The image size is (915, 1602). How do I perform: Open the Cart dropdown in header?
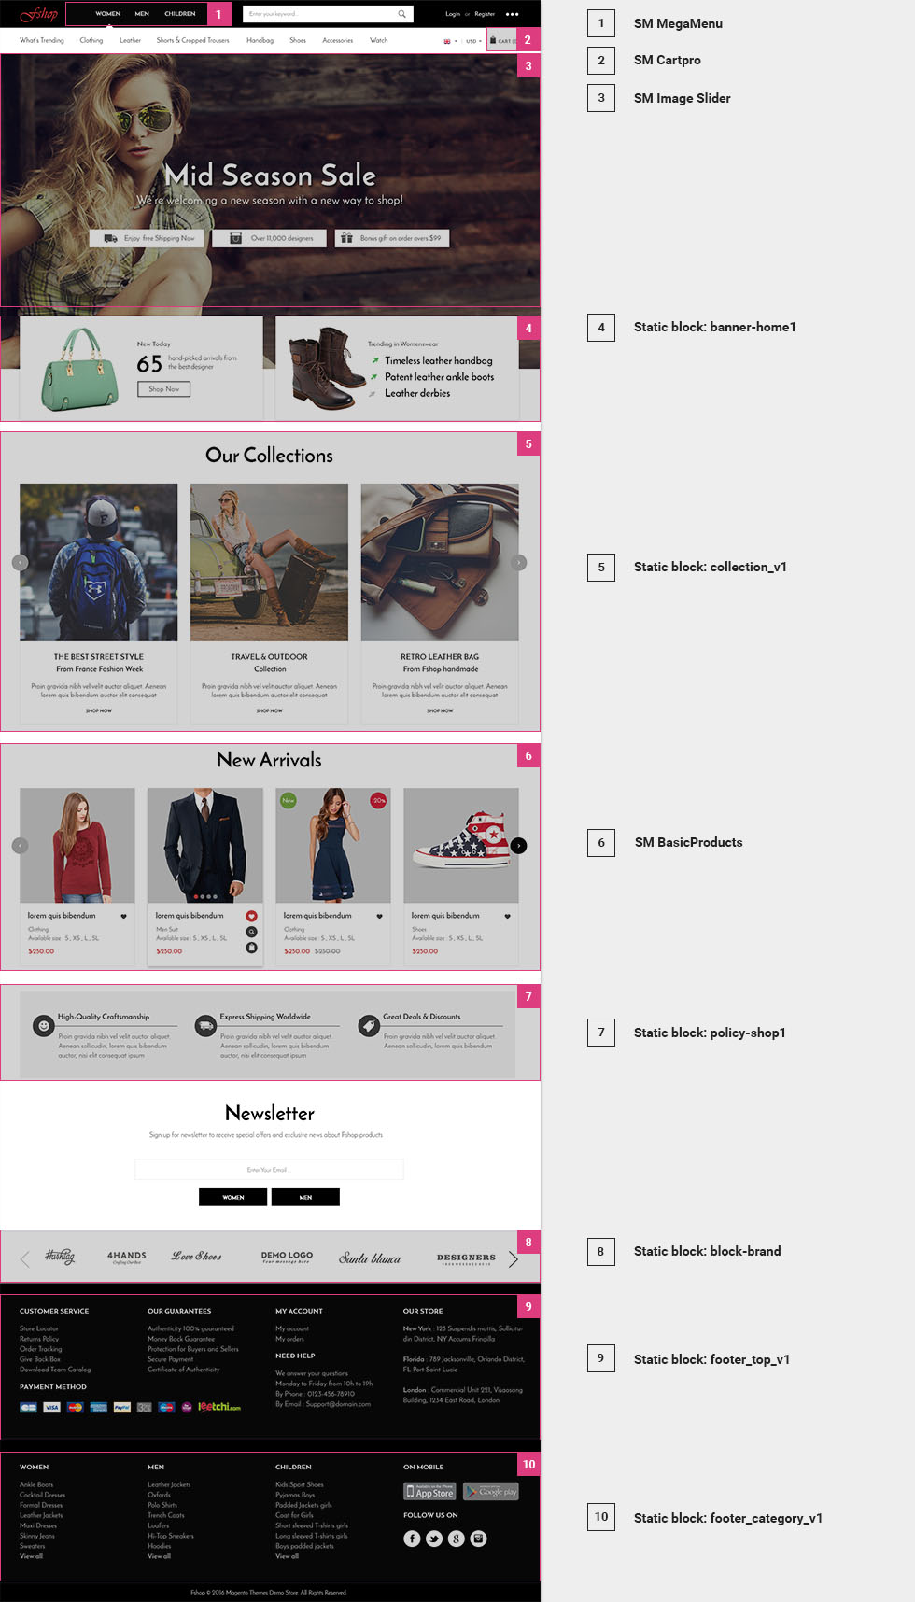[x=502, y=41]
